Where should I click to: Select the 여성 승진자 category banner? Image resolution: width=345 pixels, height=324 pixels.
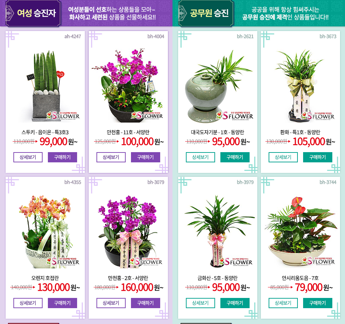[33, 13]
